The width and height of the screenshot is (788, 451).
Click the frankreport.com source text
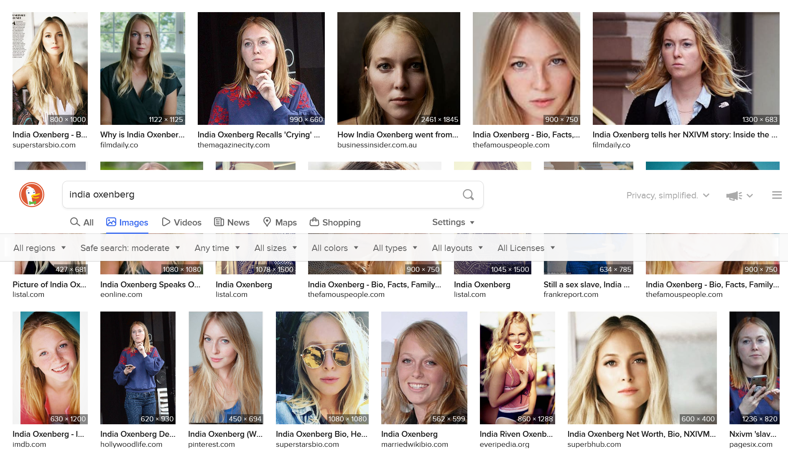click(571, 294)
